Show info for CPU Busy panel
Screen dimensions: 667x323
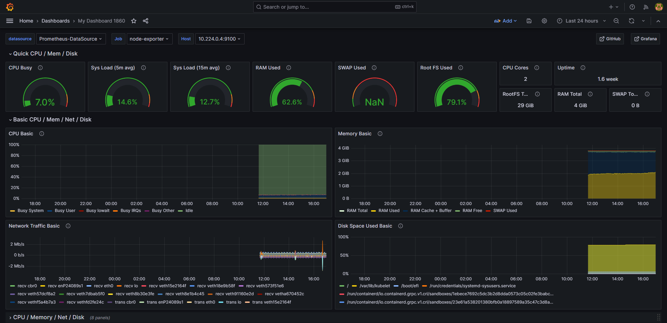[x=40, y=68]
